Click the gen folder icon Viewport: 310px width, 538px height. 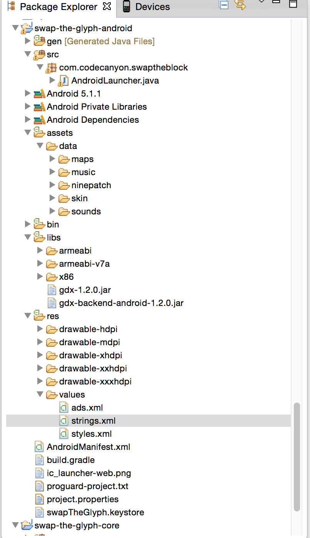(x=39, y=41)
